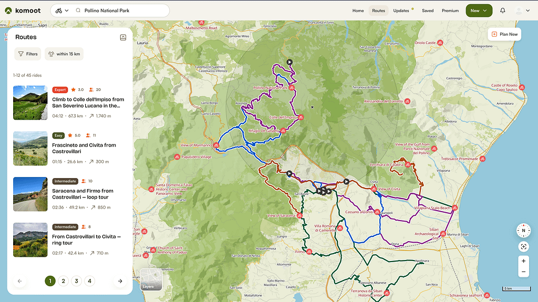Open the user profile menu
538x302 pixels.
[x=522, y=11]
